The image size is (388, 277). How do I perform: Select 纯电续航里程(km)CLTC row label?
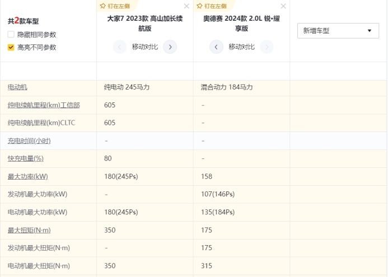click(41, 123)
